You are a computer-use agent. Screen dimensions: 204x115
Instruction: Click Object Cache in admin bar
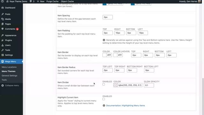[x=67, y=1]
